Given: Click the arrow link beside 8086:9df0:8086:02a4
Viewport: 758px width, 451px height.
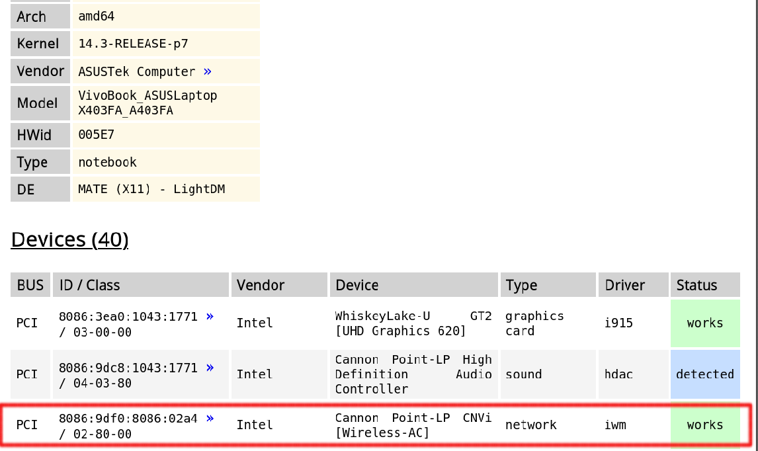Looking at the screenshot, I should coord(210,419).
